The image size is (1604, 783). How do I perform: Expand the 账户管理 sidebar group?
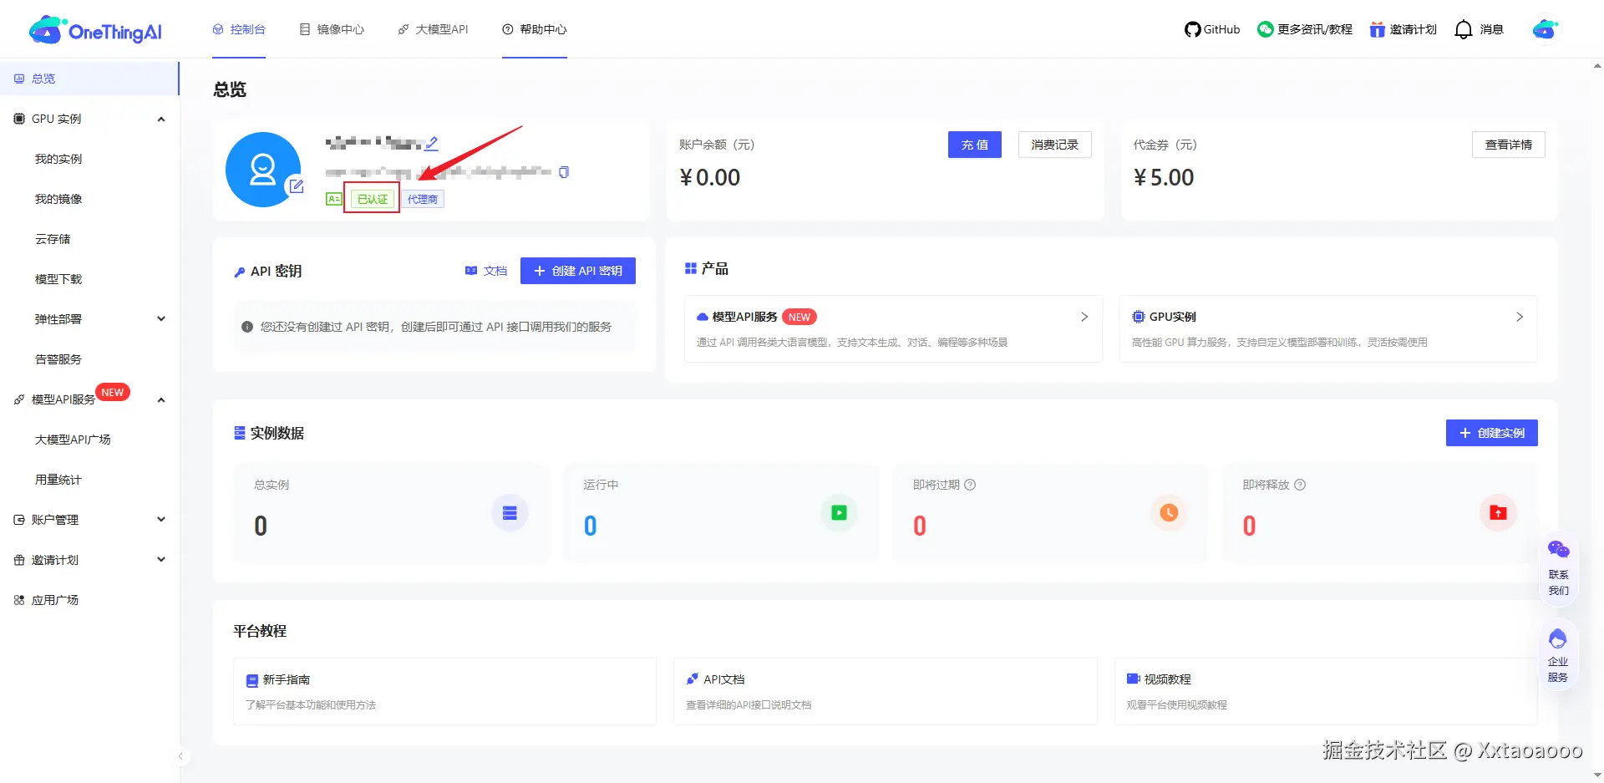pos(161,520)
